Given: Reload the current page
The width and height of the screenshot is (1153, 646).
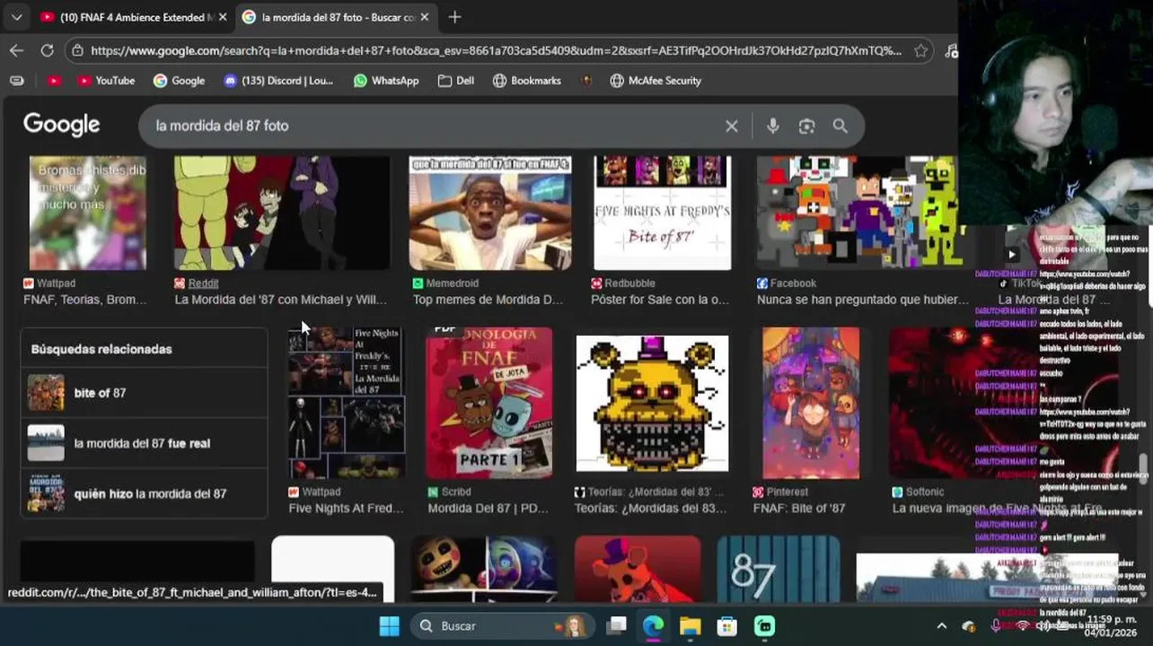Looking at the screenshot, I should coord(47,51).
